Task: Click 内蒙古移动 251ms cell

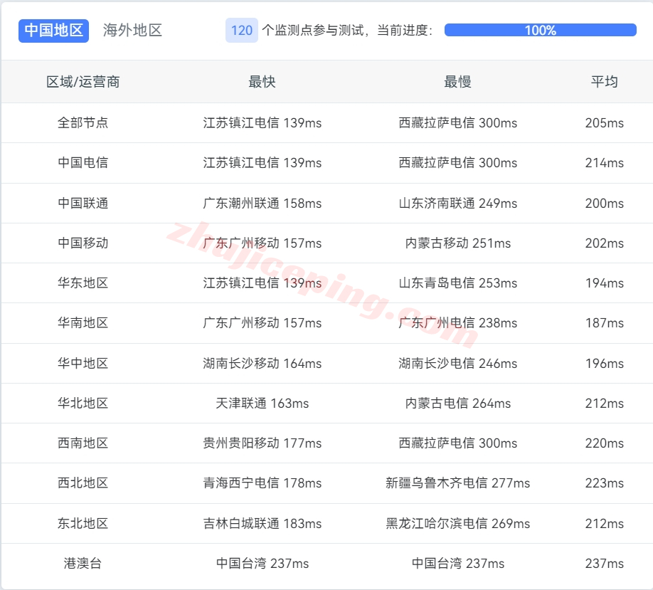Action: point(457,243)
